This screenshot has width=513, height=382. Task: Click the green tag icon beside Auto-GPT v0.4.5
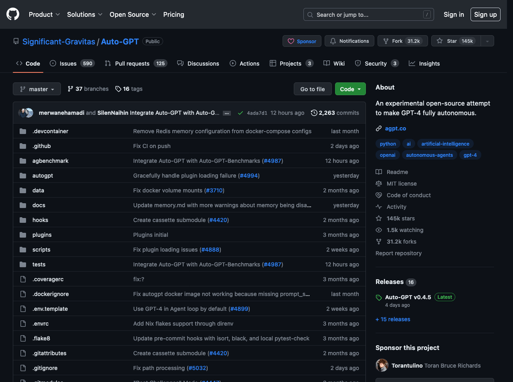click(x=379, y=297)
